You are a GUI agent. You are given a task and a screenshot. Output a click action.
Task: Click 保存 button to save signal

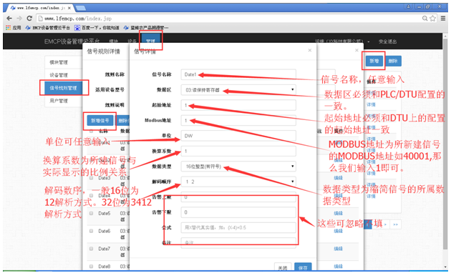coord(303,267)
